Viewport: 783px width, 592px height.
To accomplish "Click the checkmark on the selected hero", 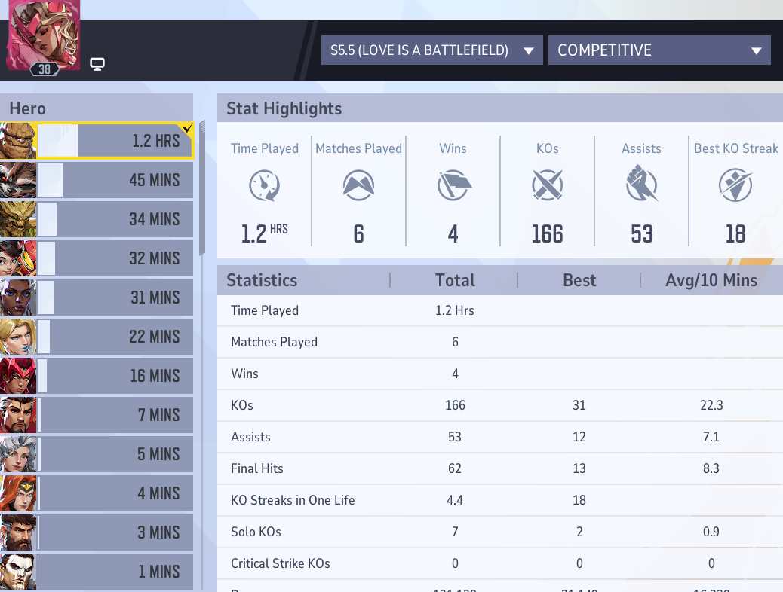I will coord(188,128).
